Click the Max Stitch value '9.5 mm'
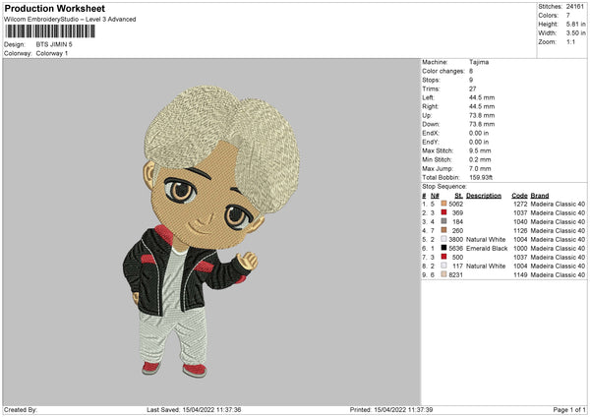 (480, 150)
